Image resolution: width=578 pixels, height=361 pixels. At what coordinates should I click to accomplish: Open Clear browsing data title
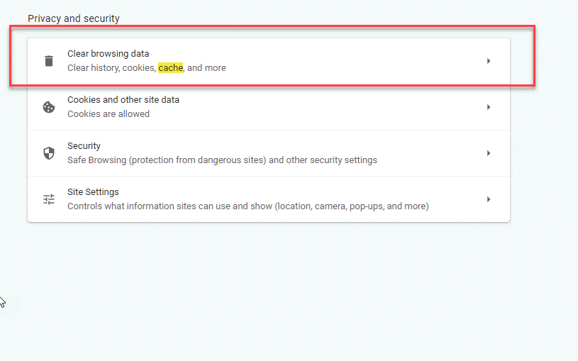pyautogui.click(x=108, y=54)
